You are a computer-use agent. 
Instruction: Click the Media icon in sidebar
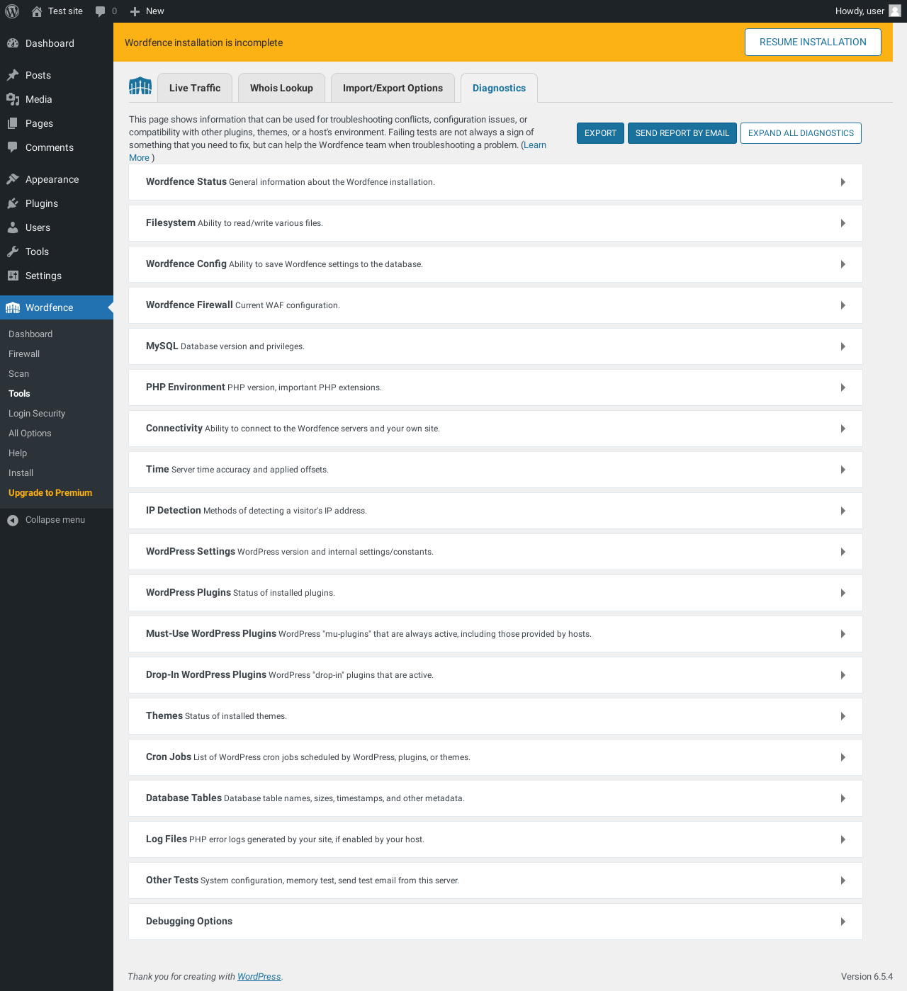tap(13, 99)
